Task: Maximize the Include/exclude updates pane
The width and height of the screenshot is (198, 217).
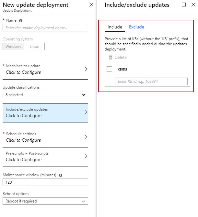Action: [184, 5]
